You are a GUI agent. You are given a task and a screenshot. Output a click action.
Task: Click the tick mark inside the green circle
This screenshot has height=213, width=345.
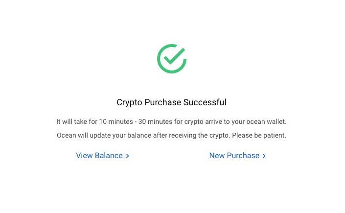[174, 56]
